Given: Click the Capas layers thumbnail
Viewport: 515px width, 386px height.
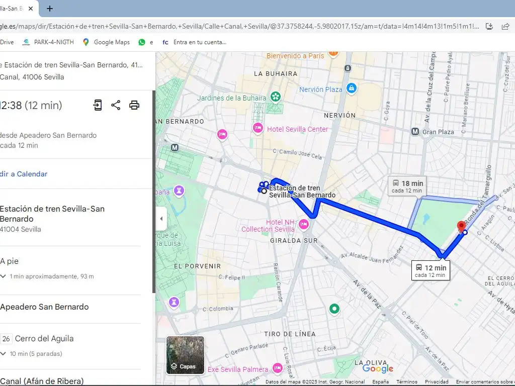Looking at the screenshot, I should pyautogui.click(x=185, y=355).
